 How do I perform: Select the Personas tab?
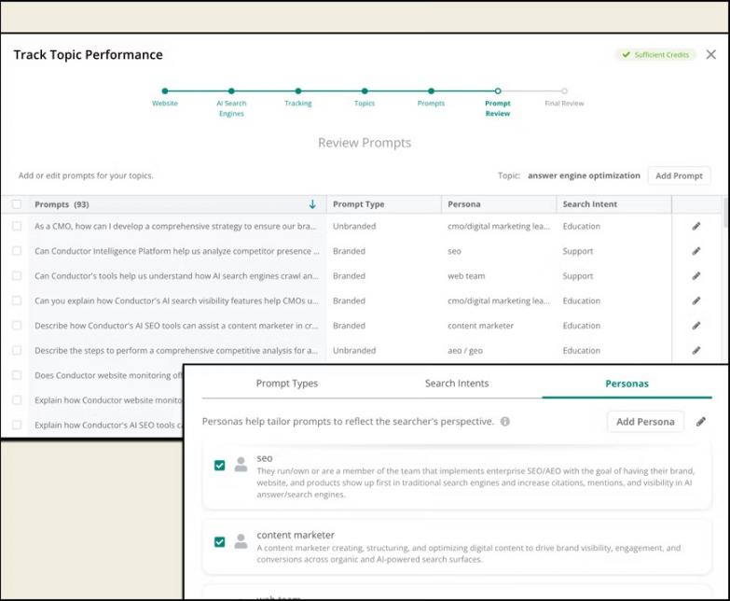[627, 384]
